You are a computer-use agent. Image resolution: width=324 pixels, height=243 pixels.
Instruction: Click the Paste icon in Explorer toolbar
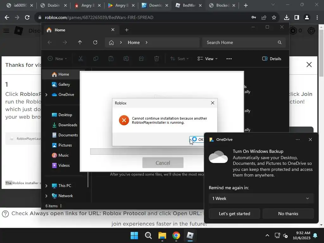[x=111, y=59]
